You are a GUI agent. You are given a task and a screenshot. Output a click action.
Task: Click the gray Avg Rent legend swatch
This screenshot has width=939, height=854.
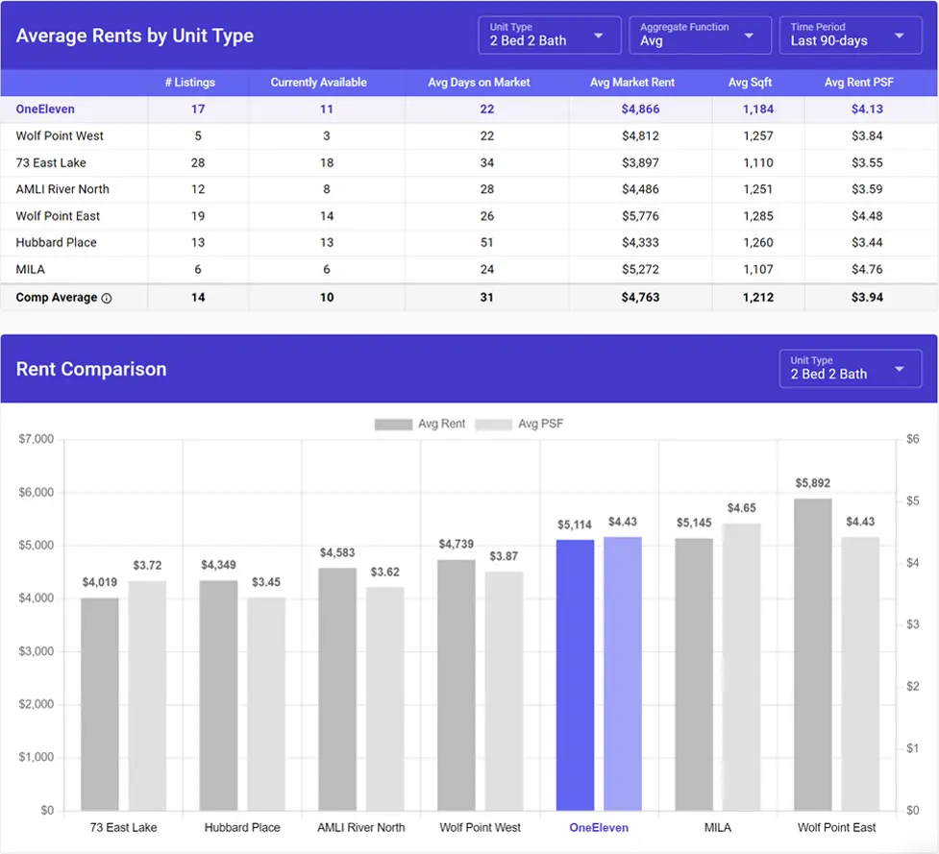click(392, 423)
